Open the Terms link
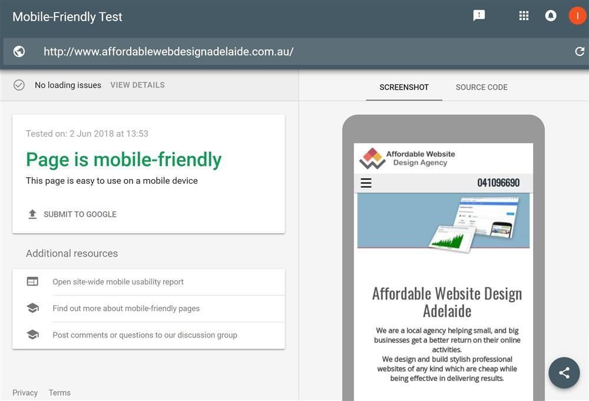This screenshot has height=401, width=589. pos(59,393)
